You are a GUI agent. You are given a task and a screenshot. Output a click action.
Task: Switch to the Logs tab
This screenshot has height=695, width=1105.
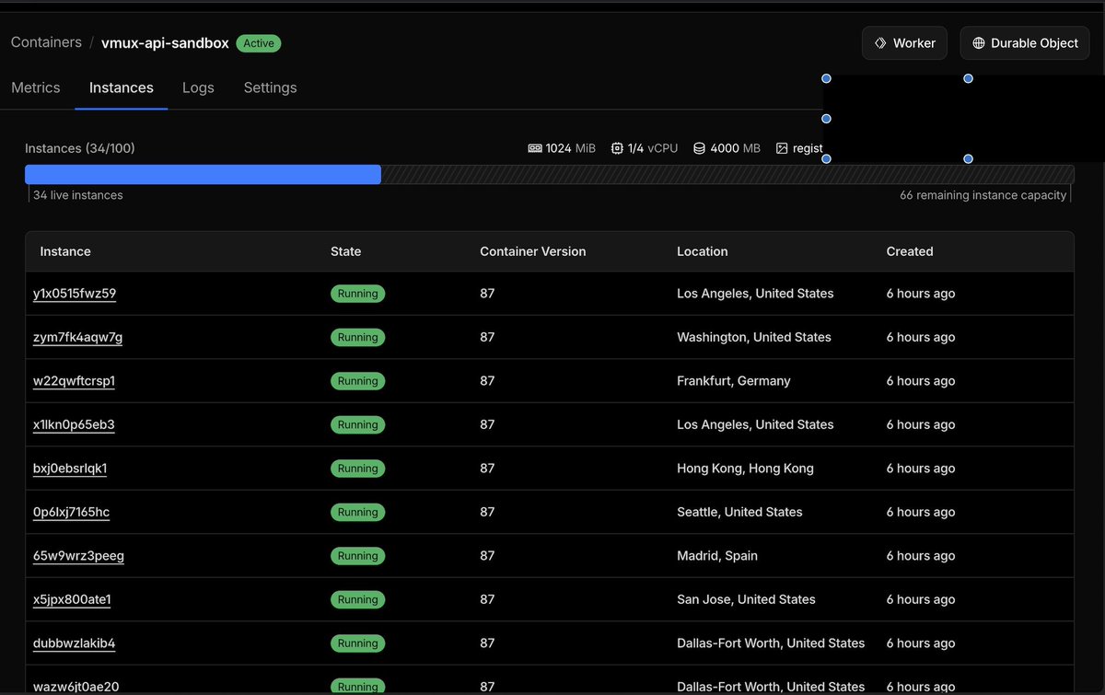(x=198, y=87)
